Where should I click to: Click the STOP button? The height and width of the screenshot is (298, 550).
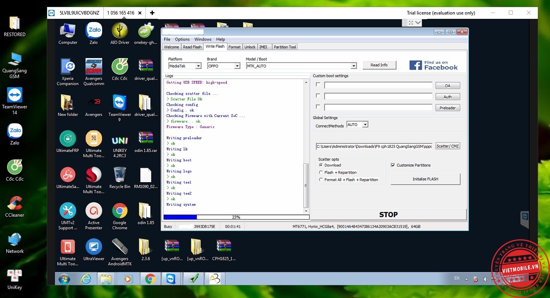coord(388,214)
